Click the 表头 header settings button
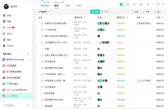The image size is (167, 109). (x=157, y=12)
